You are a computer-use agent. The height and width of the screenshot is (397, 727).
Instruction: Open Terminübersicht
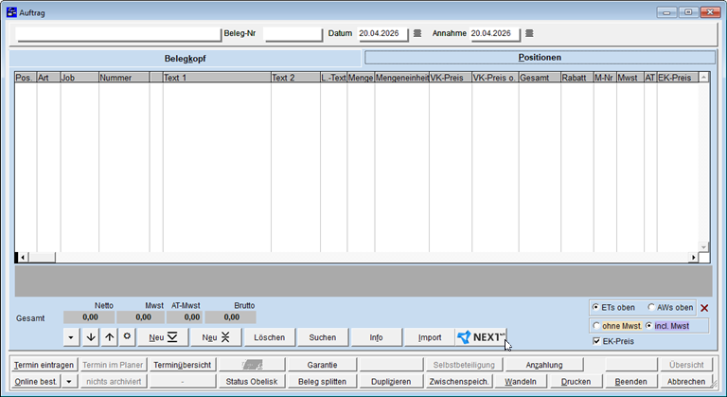pyautogui.click(x=182, y=365)
